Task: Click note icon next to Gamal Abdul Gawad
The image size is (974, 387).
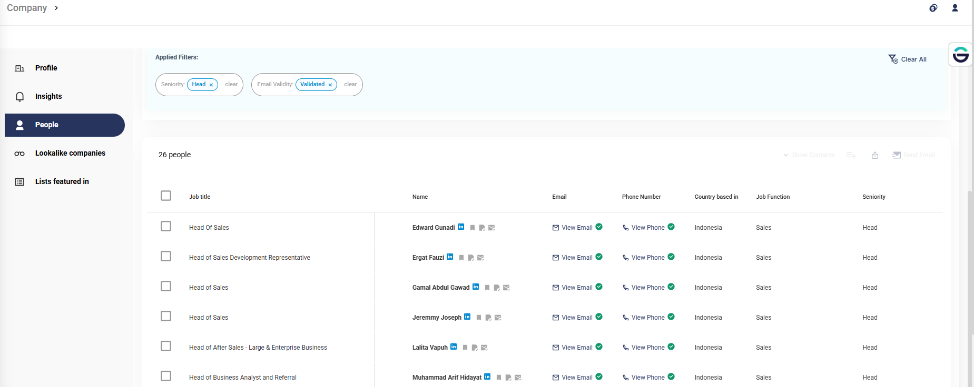Action: [497, 288]
